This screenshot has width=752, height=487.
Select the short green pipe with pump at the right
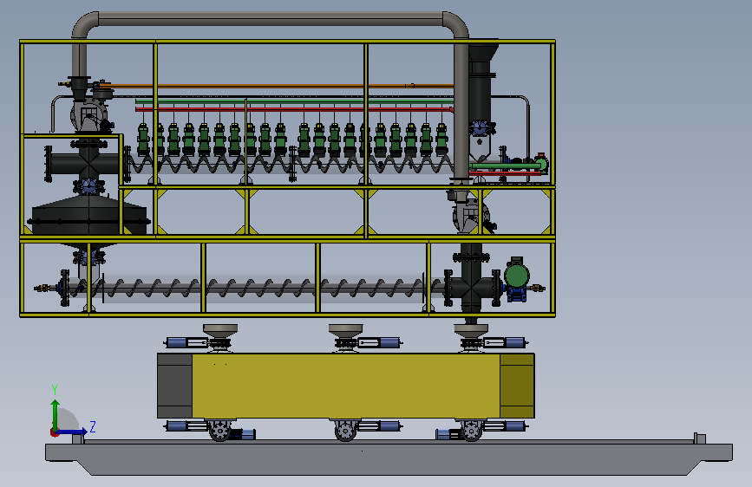509,166
